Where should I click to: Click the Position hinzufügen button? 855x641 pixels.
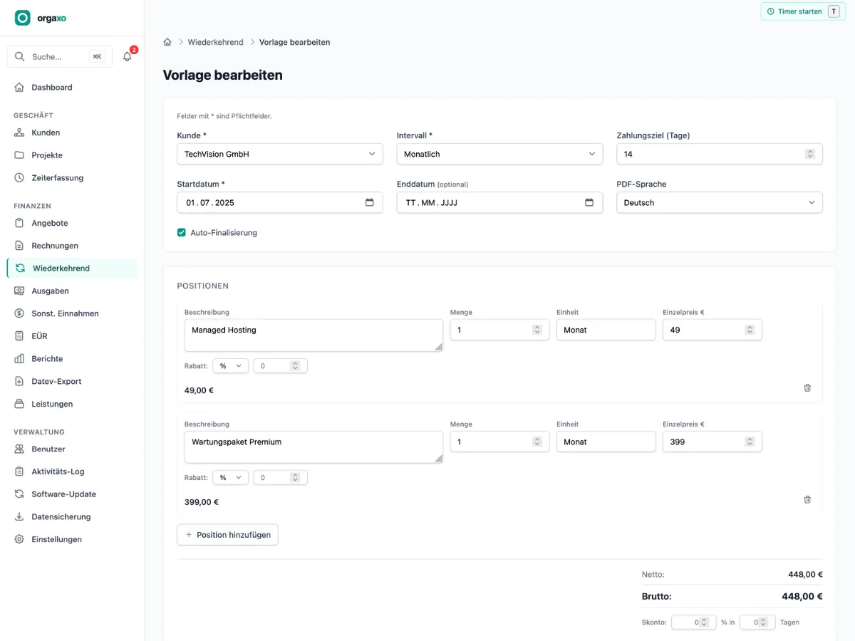pos(227,535)
